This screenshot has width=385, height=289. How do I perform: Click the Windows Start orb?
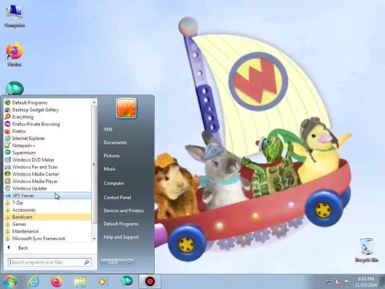click(10, 281)
